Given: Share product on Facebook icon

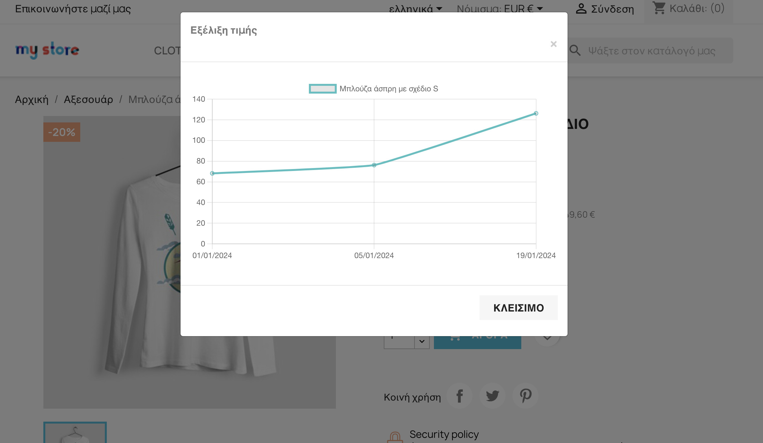Looking at the screenshot, I should pyautogui.click(x=459, y=396).
